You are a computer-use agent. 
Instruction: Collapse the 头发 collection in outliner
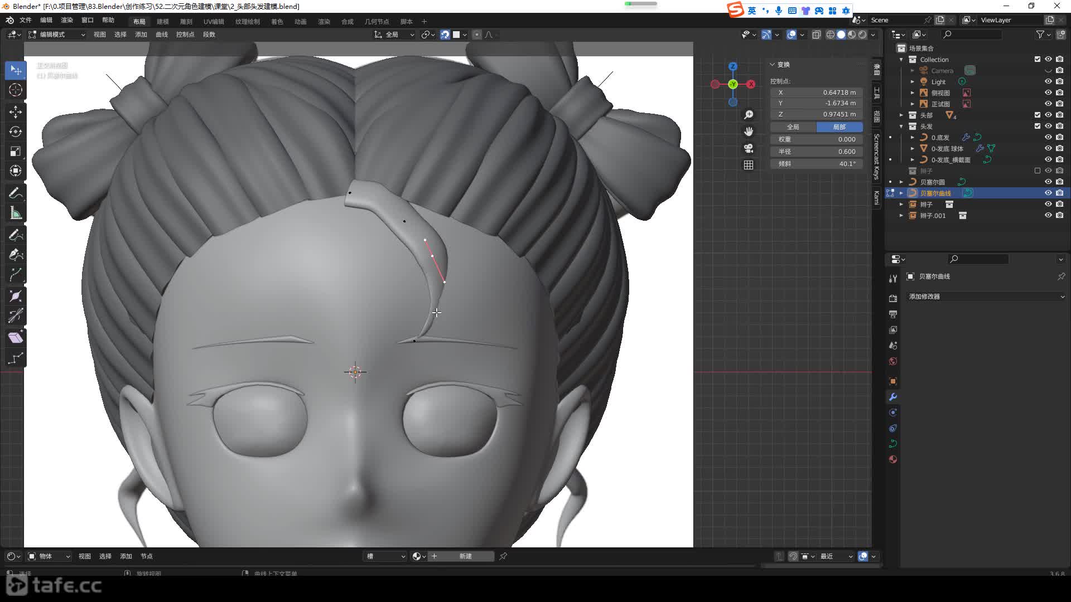[x=901, y=126]
